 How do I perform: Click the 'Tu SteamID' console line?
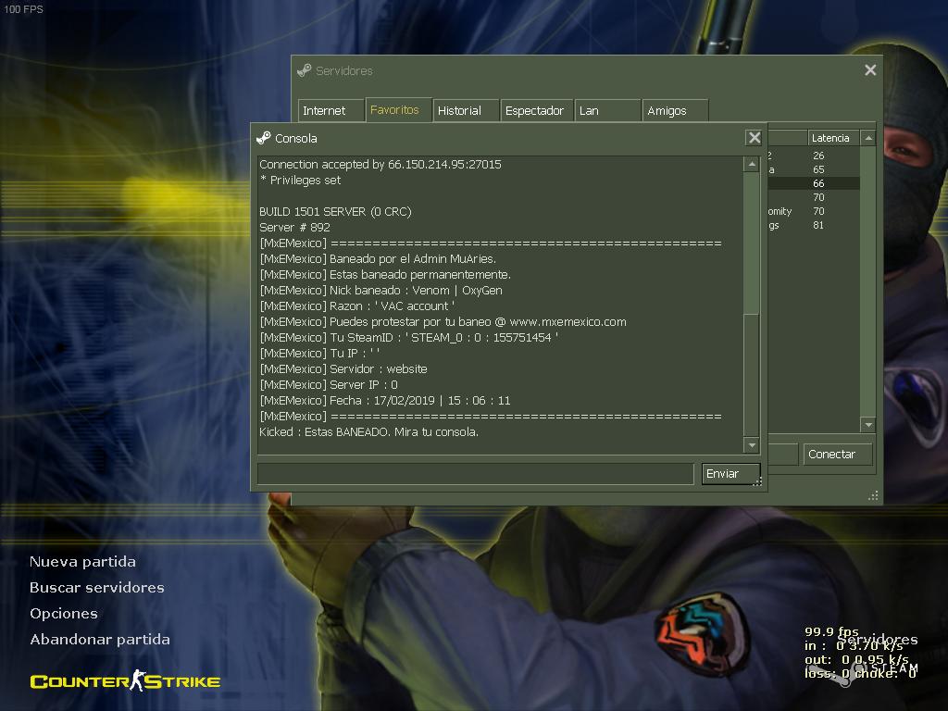point(408,337)
